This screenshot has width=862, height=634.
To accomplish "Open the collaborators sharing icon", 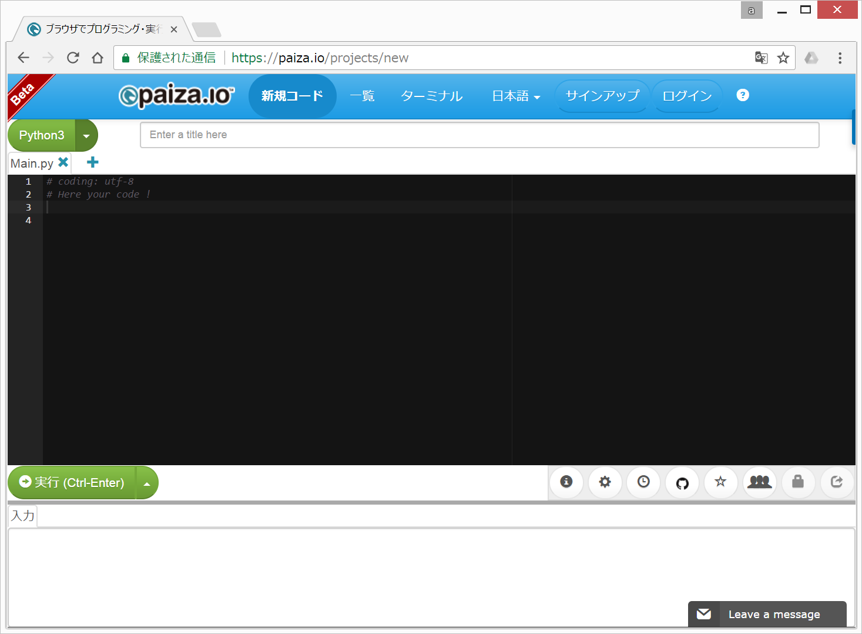I will click(759, 482).
